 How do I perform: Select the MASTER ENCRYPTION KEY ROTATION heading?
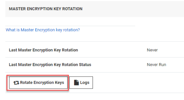46,9
